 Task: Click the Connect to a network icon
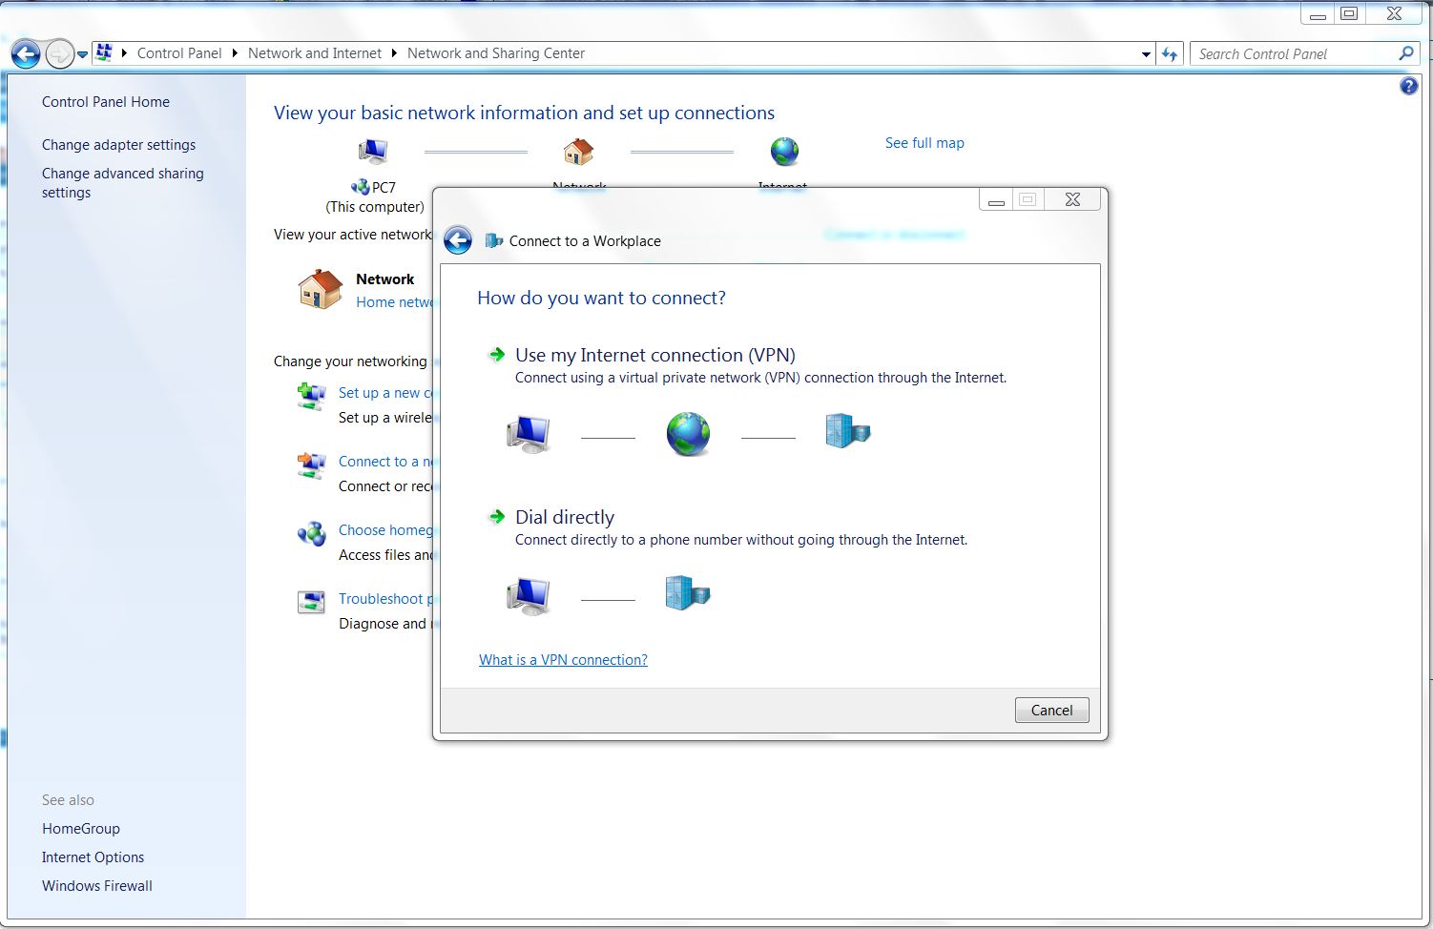(x=311, y=464)
